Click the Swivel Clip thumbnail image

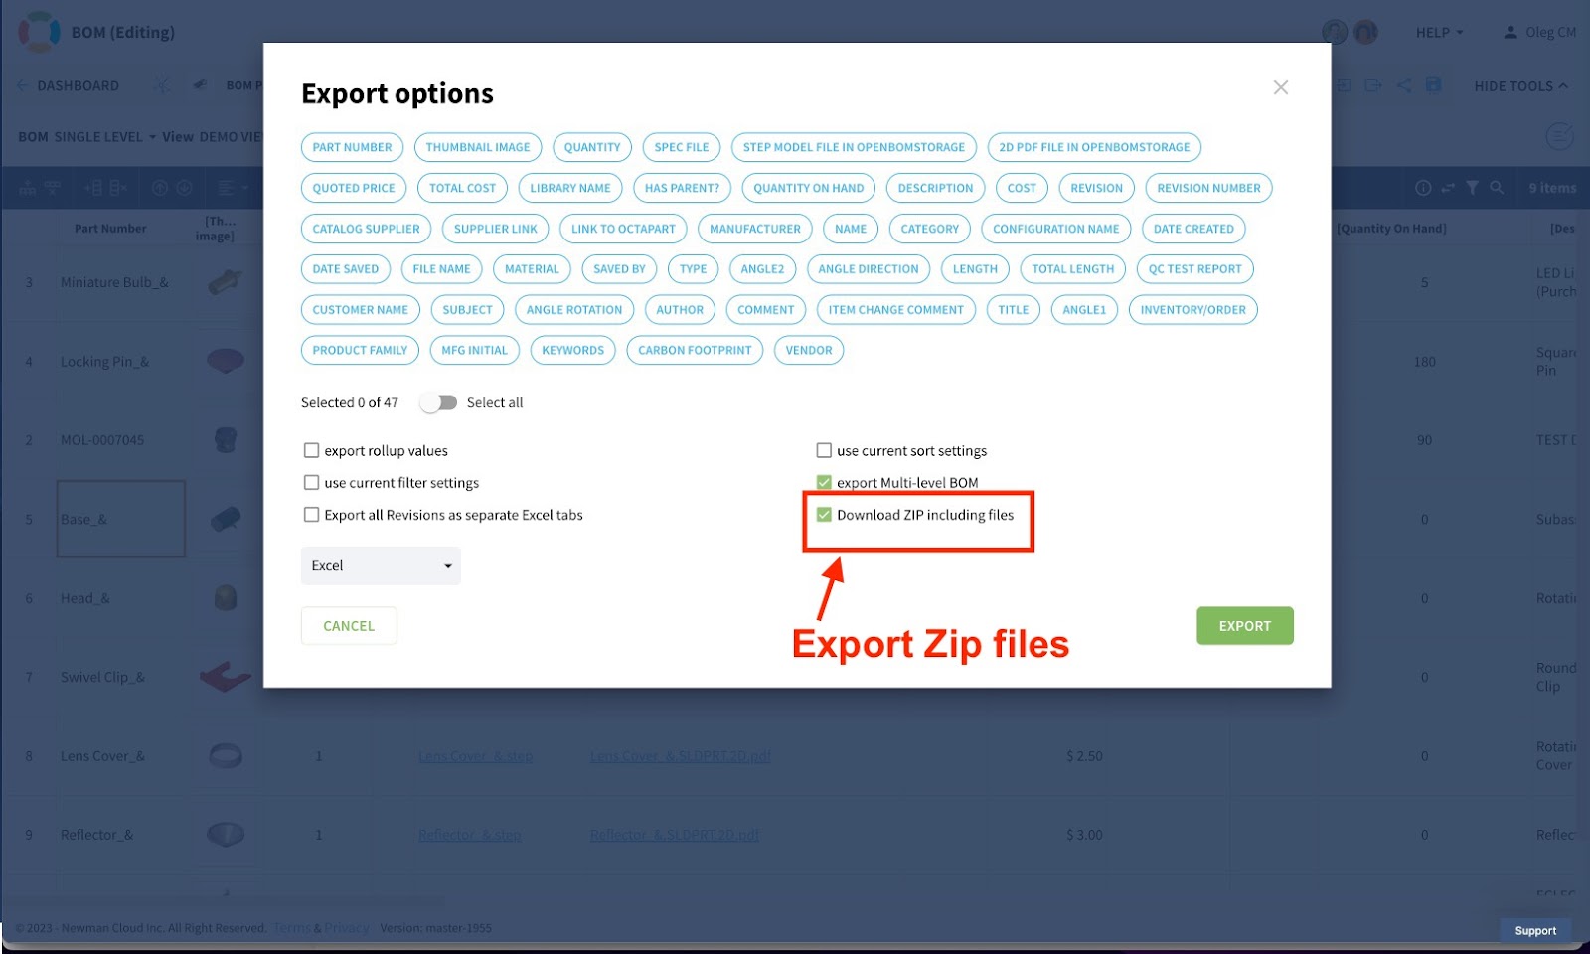point(226,677)
